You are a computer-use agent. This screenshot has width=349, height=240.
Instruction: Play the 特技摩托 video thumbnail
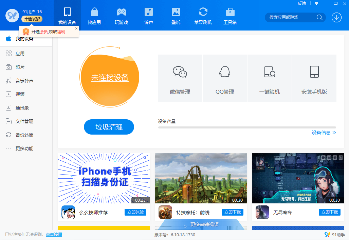[x=201, y=178]
